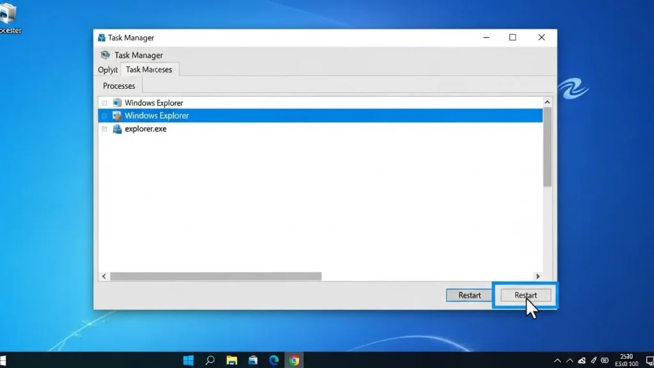Image resolution: width=654 pixels, height=368 pixels.
Task: Click the horizontal scrollbar thumb
Action: coord(215,276)
